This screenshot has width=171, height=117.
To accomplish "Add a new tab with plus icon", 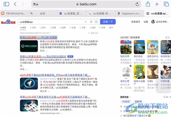I will pyautogui.click(x=157, y=4).
